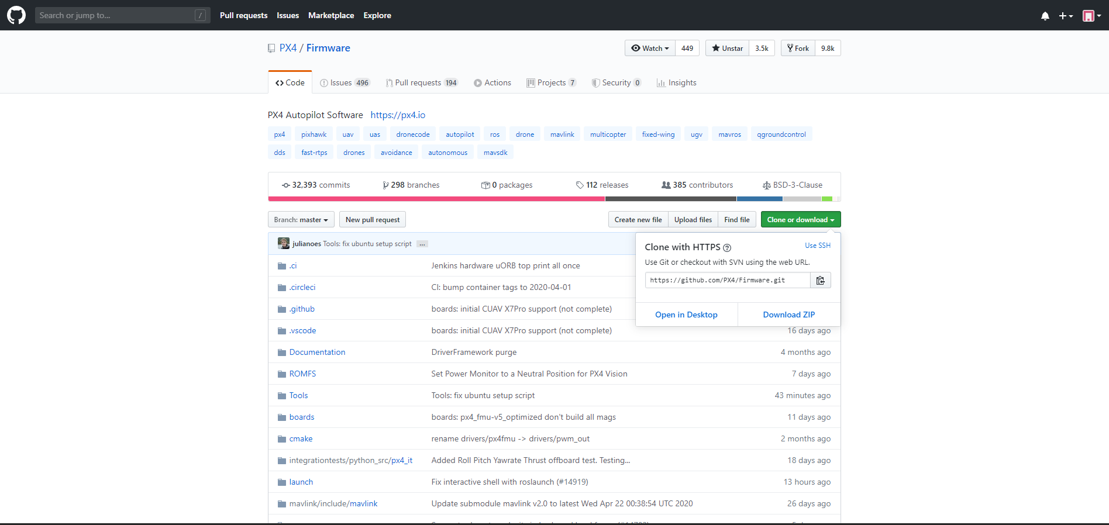Screen dimensions: 1109x525
Task: Open the Watch notifications dropdown
Action: coord(650,49)
